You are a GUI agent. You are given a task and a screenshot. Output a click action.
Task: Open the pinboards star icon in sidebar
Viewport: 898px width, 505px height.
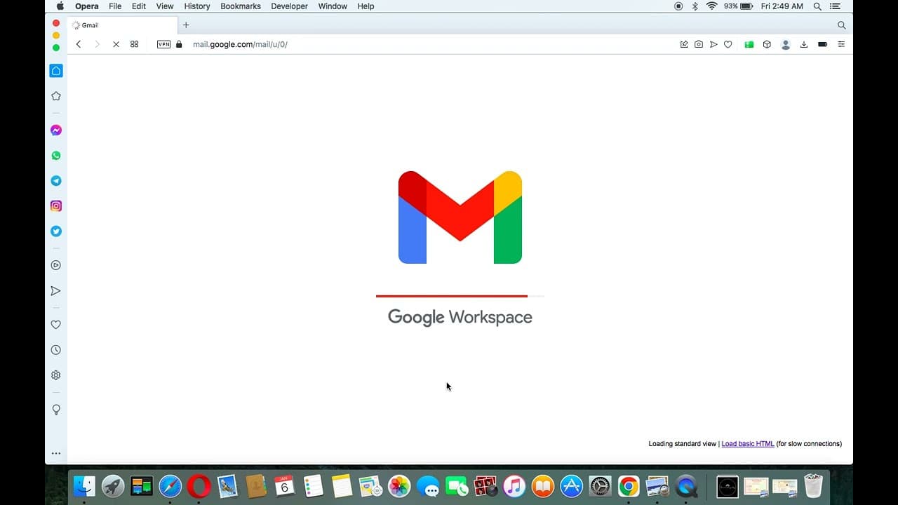pyautogui.click(x=56, y=96)
